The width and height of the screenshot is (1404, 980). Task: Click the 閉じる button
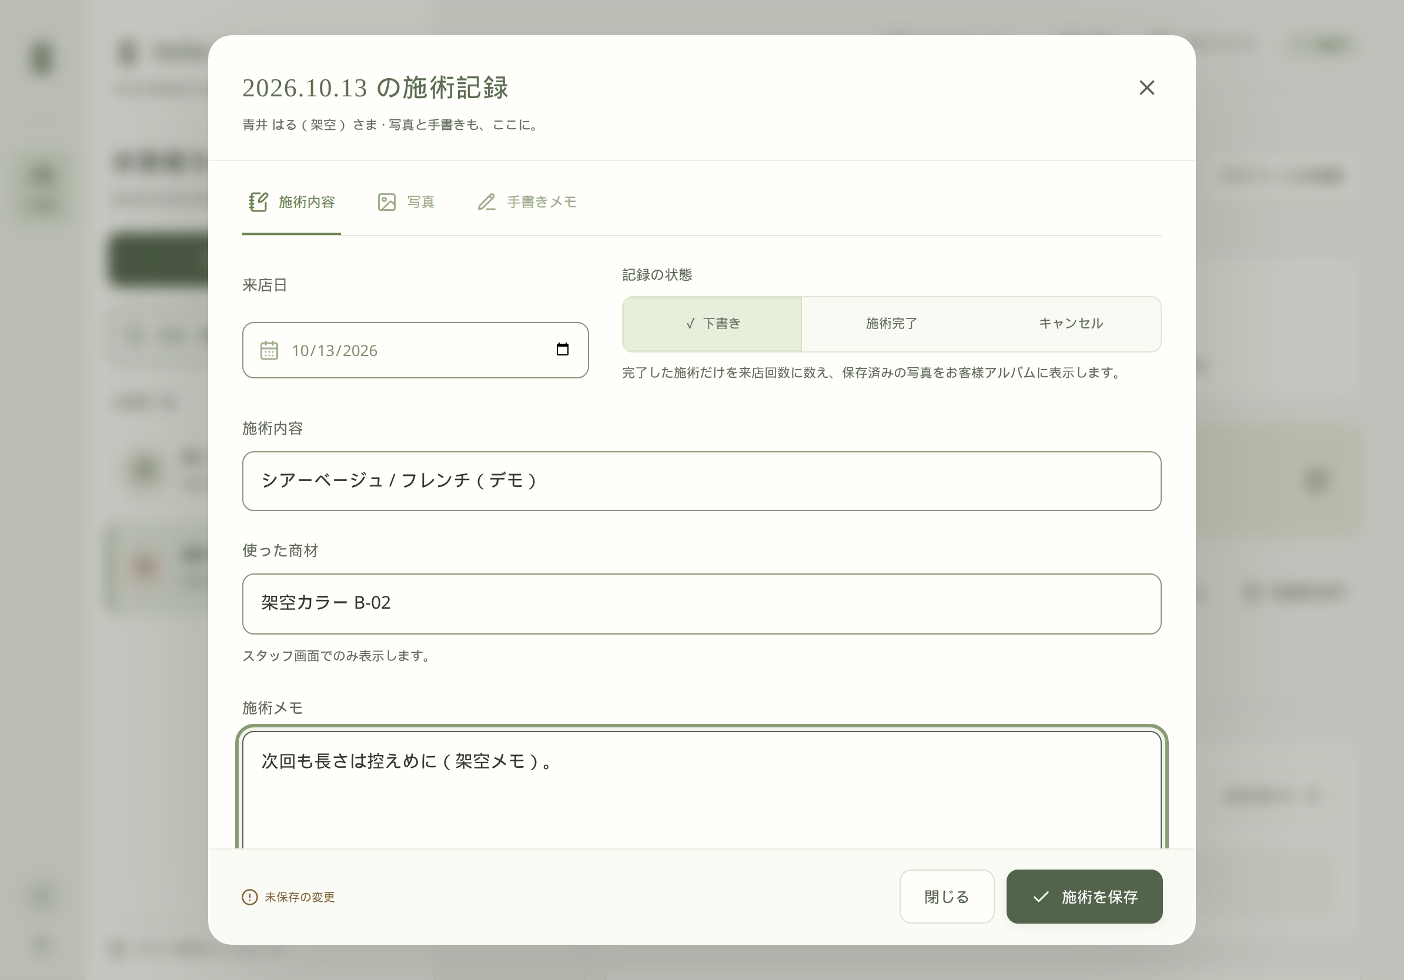(x=947, y=897)
